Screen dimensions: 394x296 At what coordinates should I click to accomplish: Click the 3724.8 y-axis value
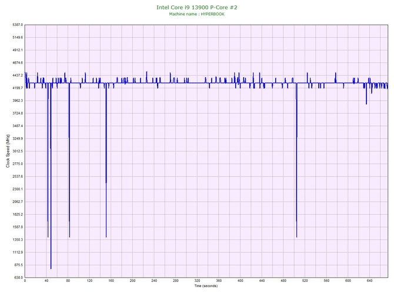[x=18, y=113]
